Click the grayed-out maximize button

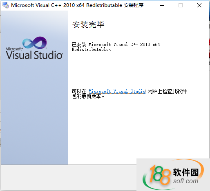181,5
